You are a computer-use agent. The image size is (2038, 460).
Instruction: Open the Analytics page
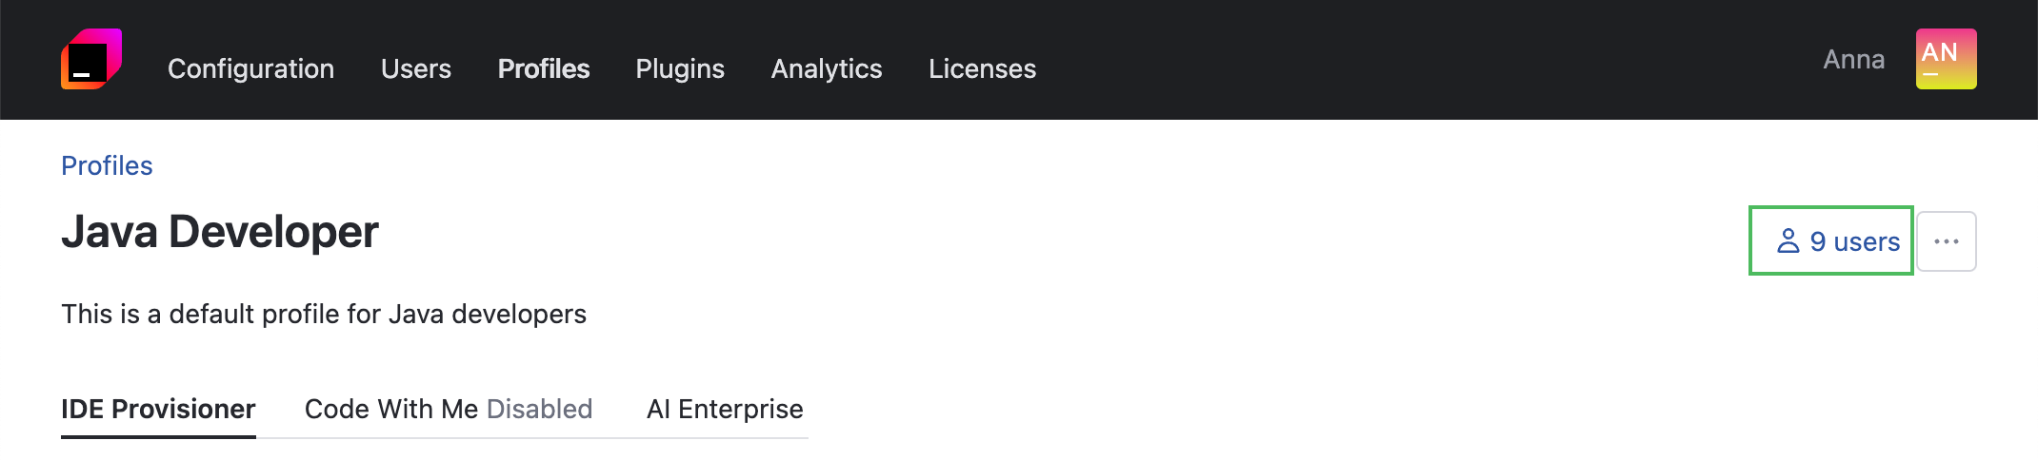coord(826,68)
